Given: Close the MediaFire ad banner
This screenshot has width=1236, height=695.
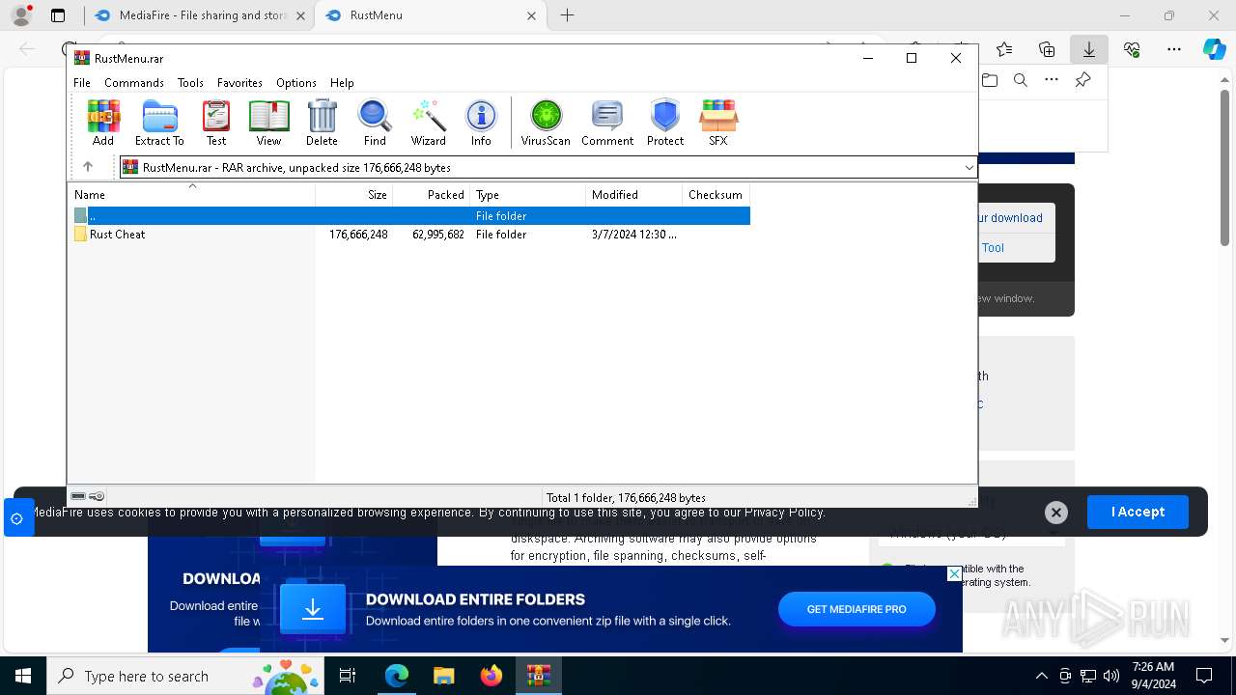Looking at the screenshot, I should (x=954, y=573).
